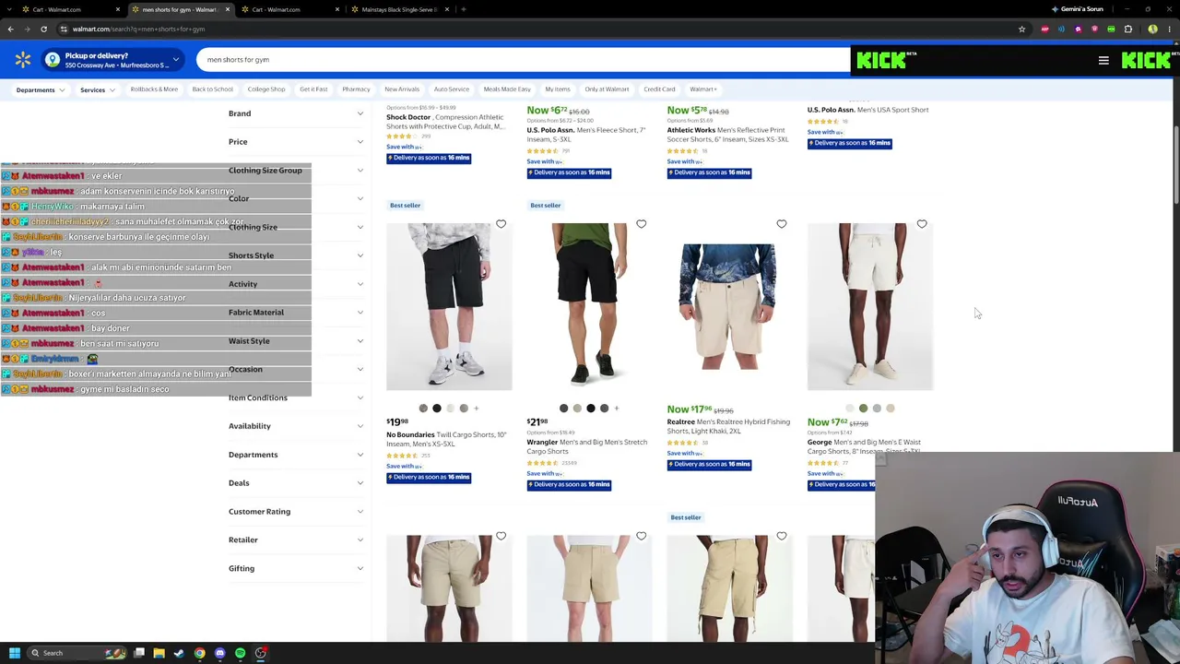1180x664 pixels.
Task: Expand the Gifting filter
Action: (296, 568)
